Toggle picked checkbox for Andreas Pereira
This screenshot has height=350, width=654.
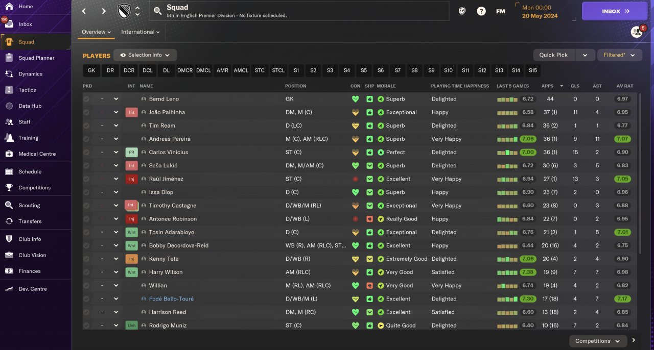coord(86,139)
